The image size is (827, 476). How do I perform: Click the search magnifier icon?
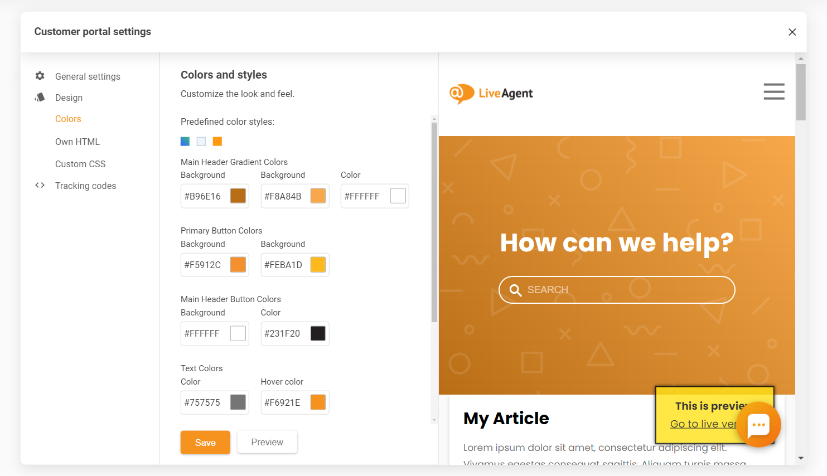coord(515,290)
